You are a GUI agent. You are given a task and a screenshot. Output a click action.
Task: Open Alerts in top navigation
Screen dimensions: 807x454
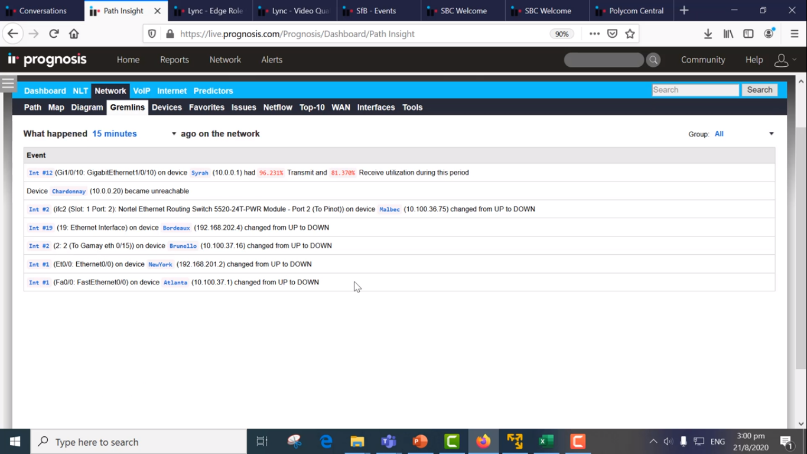click(x=272, y=60)
